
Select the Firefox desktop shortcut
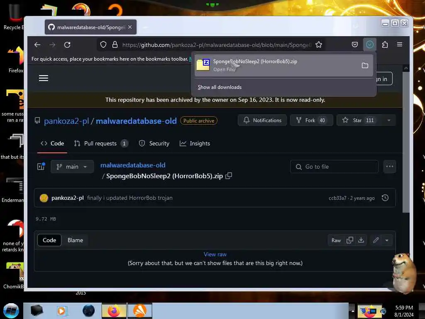(16, 59)
